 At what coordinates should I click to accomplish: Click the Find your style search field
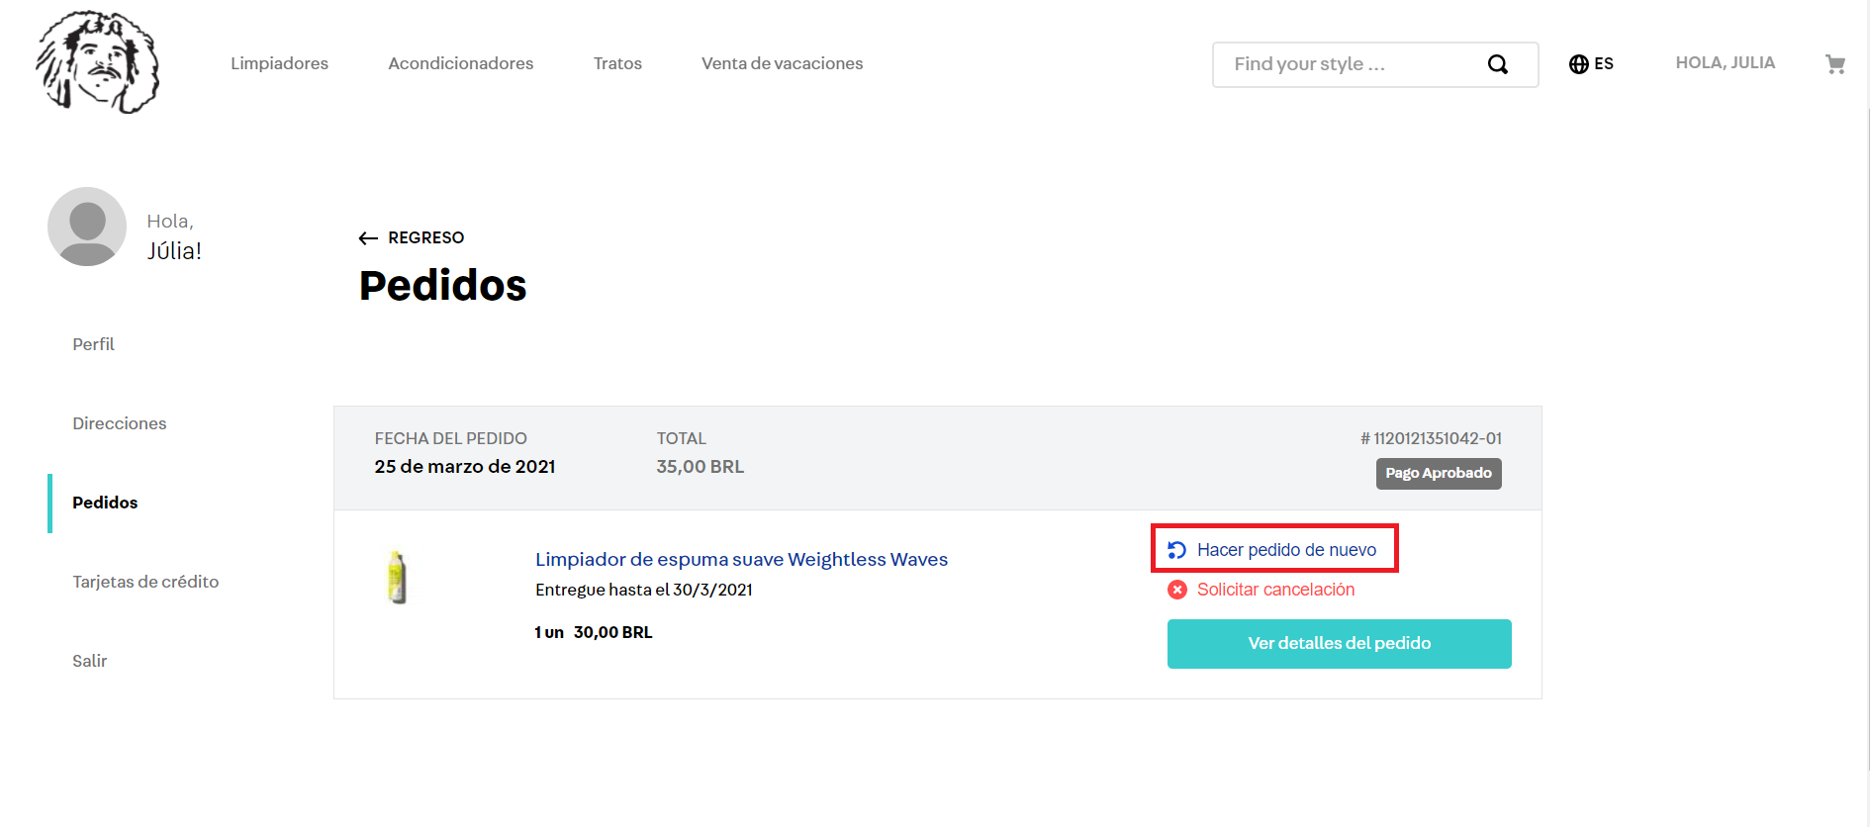(1351, 64)
